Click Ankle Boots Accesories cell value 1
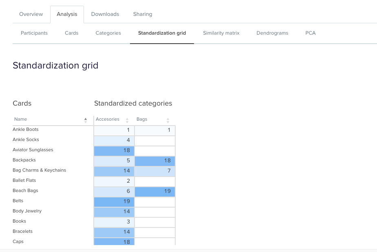 114,130
